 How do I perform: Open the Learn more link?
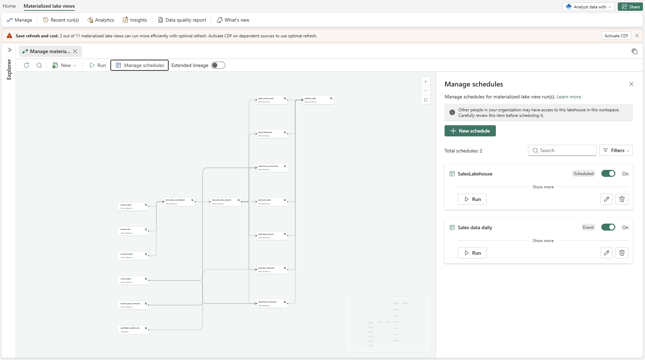pos(569,97)
